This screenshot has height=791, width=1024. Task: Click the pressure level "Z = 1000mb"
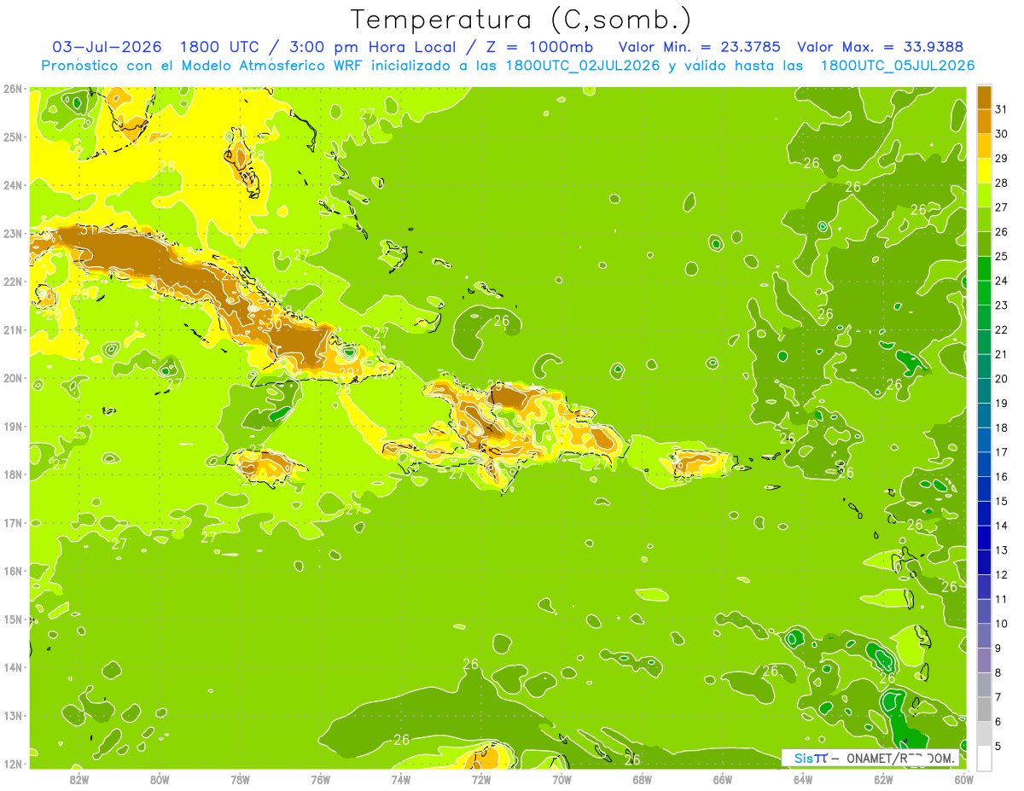coord(539,46)
